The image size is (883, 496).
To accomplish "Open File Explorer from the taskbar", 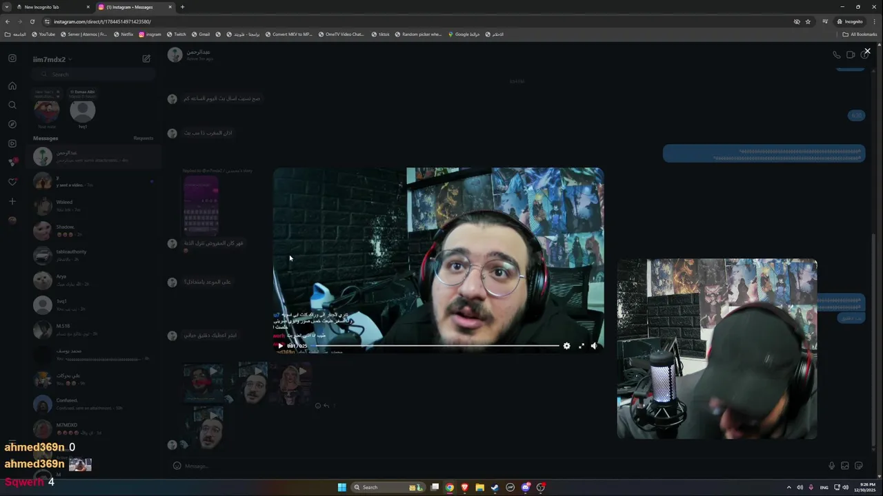I will (x=480, y=487).
